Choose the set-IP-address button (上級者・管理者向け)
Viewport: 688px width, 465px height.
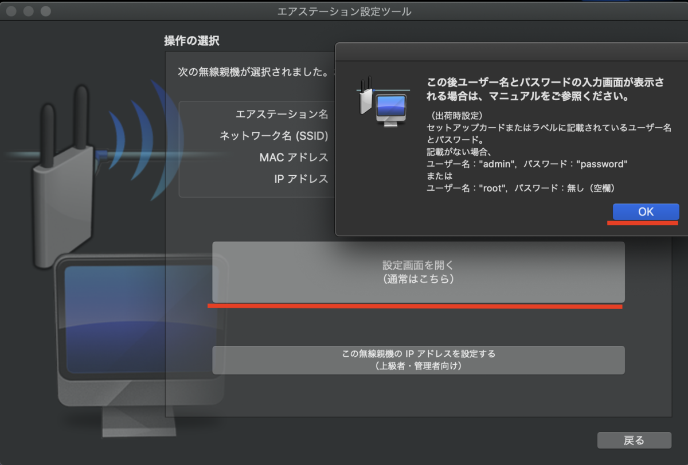click(x=419, y=360)
